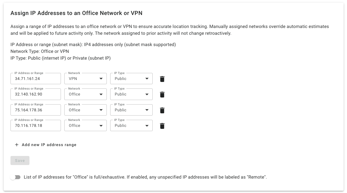This screenshot has width=347, height=193.
Task: Change IP Type for 70.116.178.18 row
Action: 131,125
